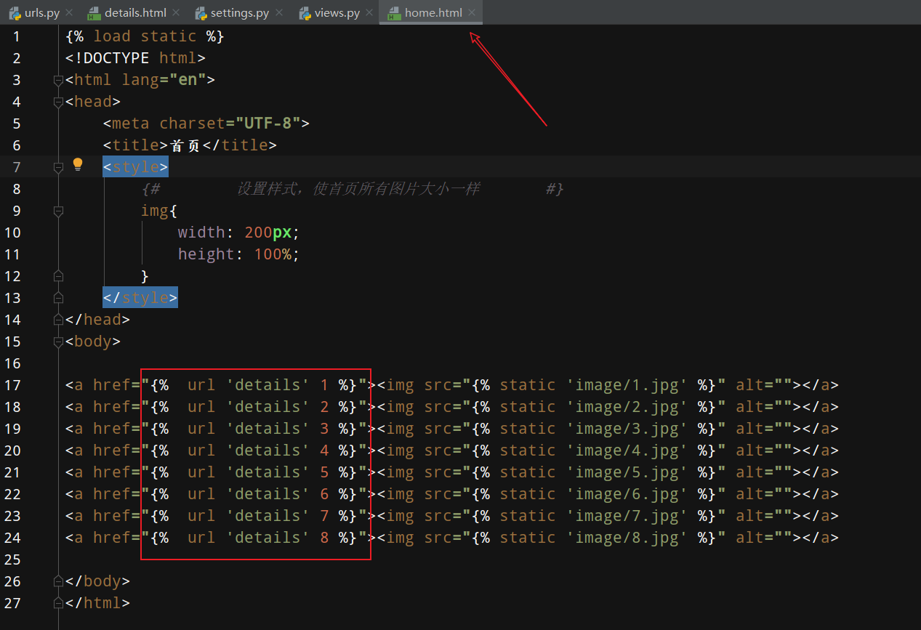Click the title text 首页
This screenshot has height=630, width=921.
click(x=185, y=145)
